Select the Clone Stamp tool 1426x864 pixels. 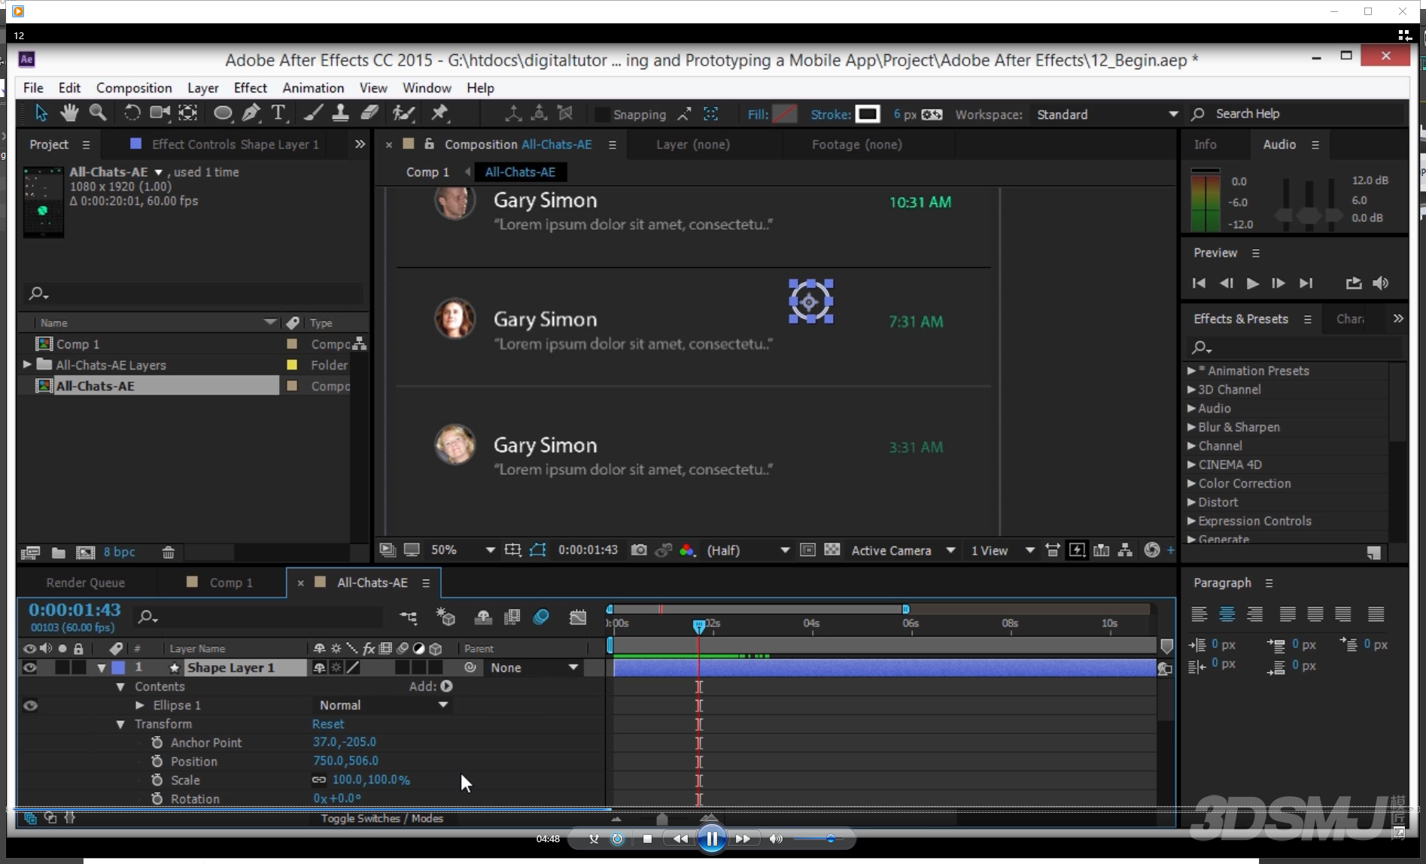point(340,114)
